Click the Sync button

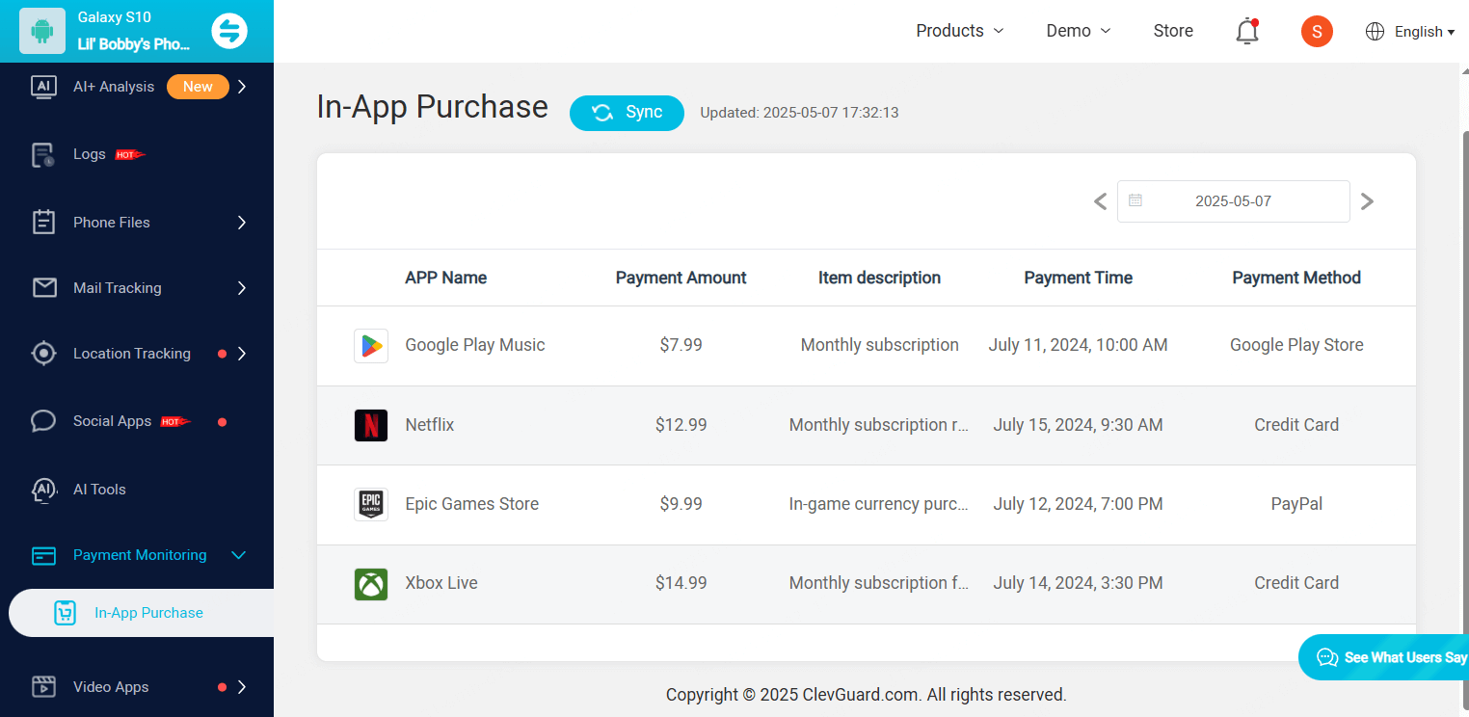627,113
